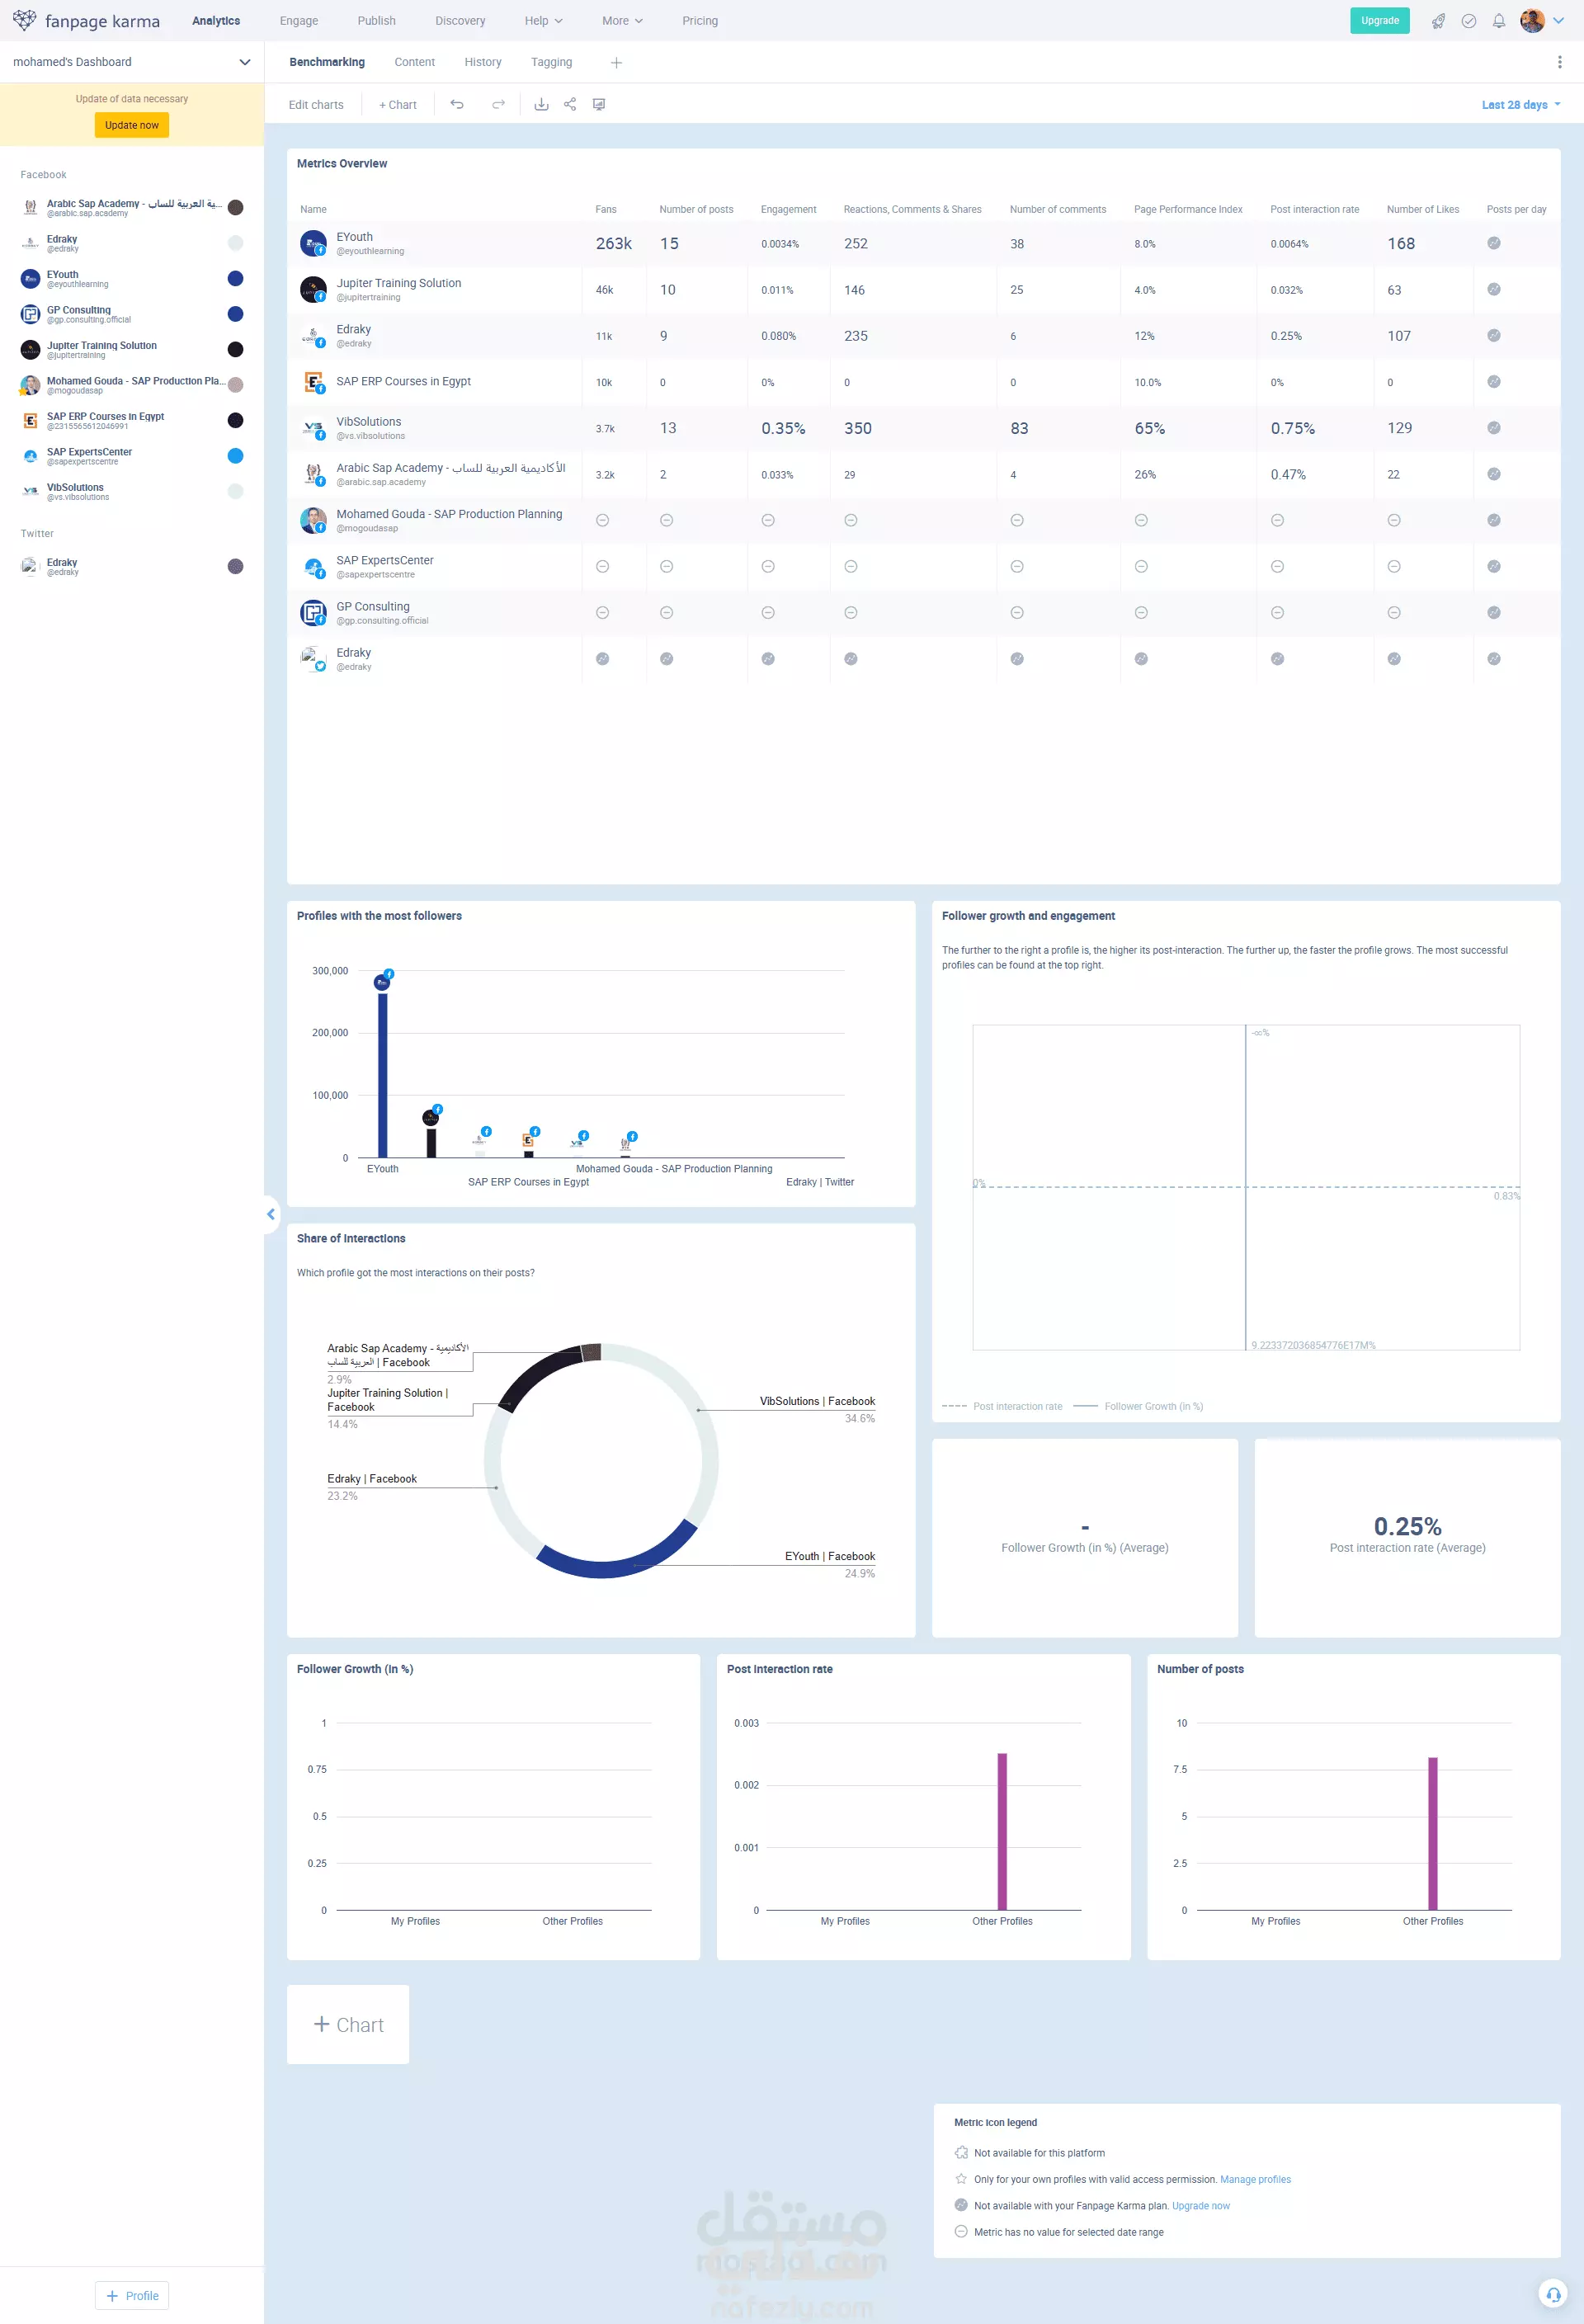This screenshot has height=2324, width=1584.
Task: Sort table by Fans column header
Action: (606, 209)
